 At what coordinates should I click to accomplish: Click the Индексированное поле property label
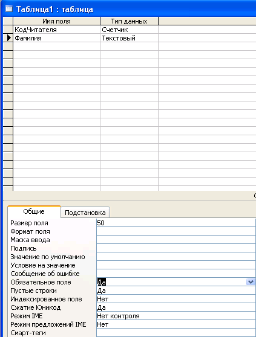[46, 299]
